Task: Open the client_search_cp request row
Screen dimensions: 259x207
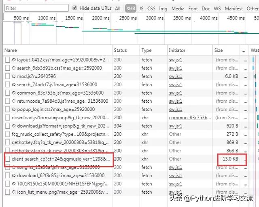Action: point(61,159)
